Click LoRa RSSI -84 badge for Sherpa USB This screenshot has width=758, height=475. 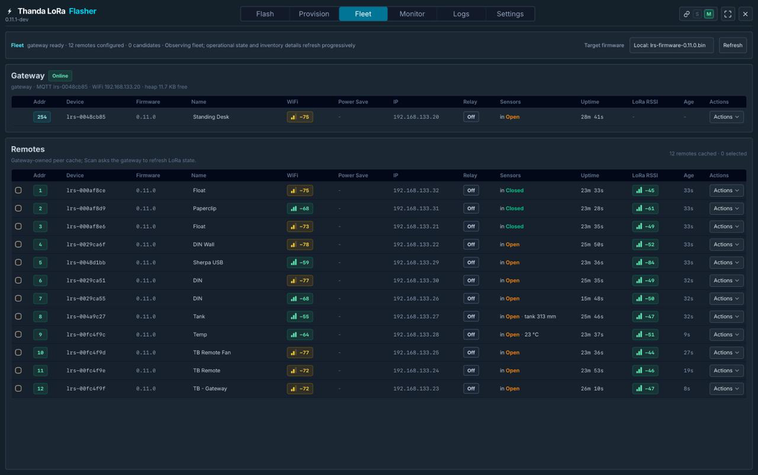coord(645,263)
